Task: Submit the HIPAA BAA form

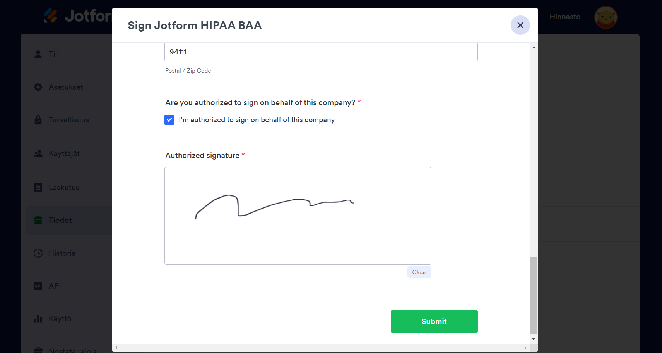Action: (x=434, y=321)
